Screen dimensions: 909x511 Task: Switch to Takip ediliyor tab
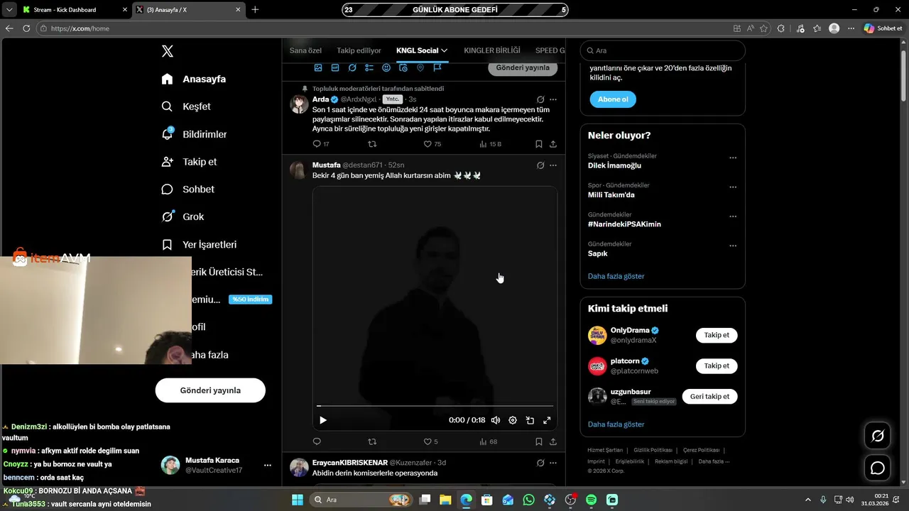(x=359, y=50)
